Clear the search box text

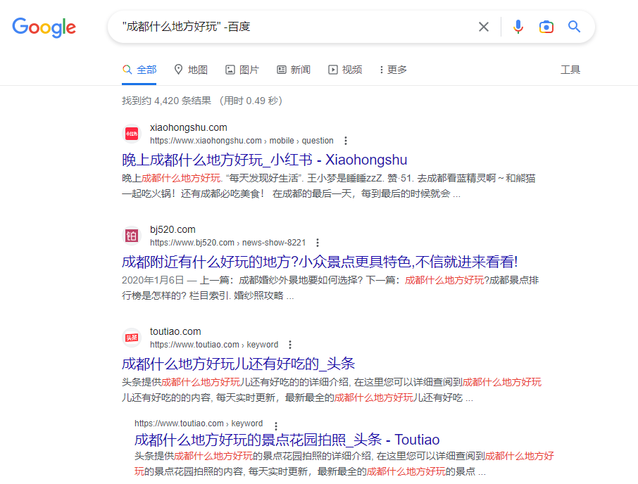[x=483, y=27]
